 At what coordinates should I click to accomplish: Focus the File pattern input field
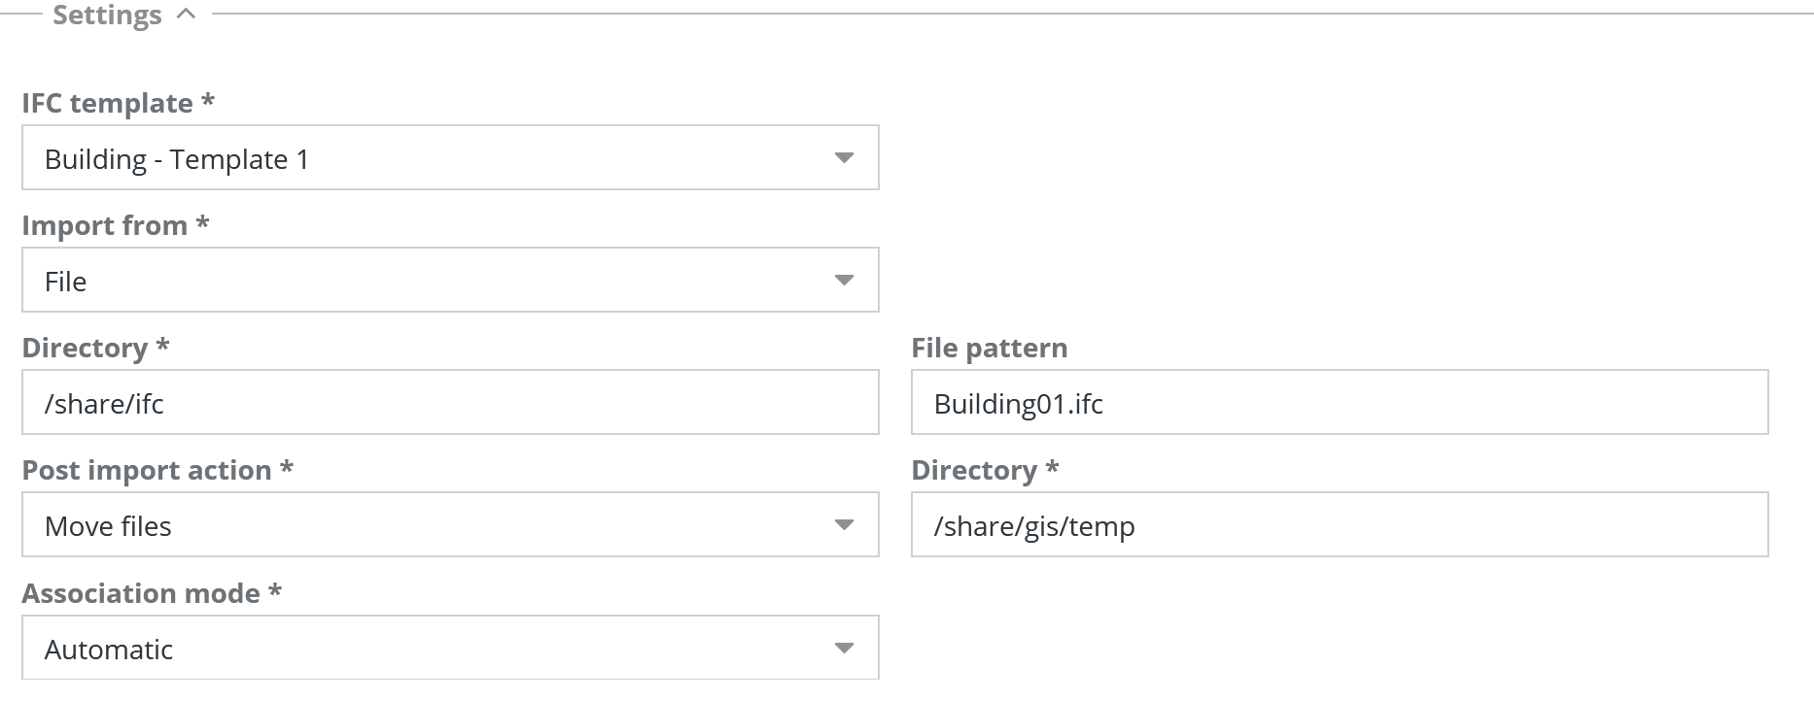[x=1339, y=403]
